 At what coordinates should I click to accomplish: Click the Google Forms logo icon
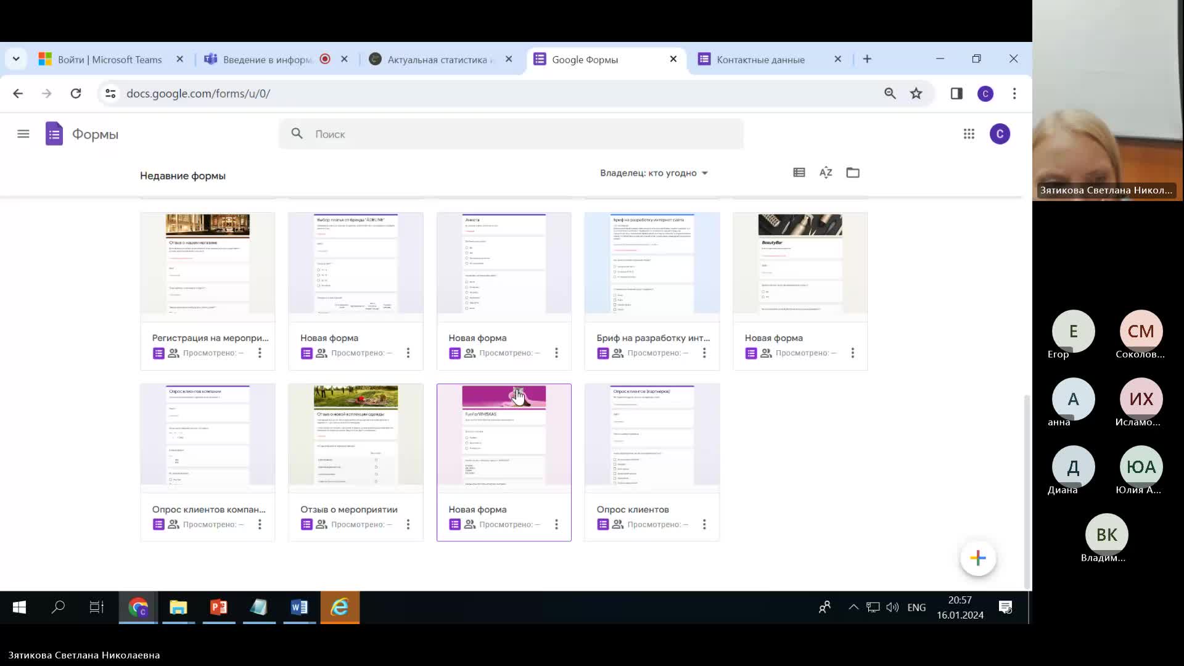click(54, 134)
